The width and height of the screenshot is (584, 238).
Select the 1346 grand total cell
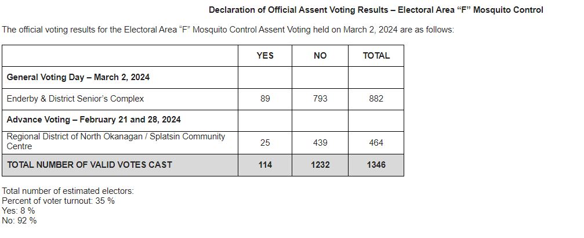pos(376,165)
